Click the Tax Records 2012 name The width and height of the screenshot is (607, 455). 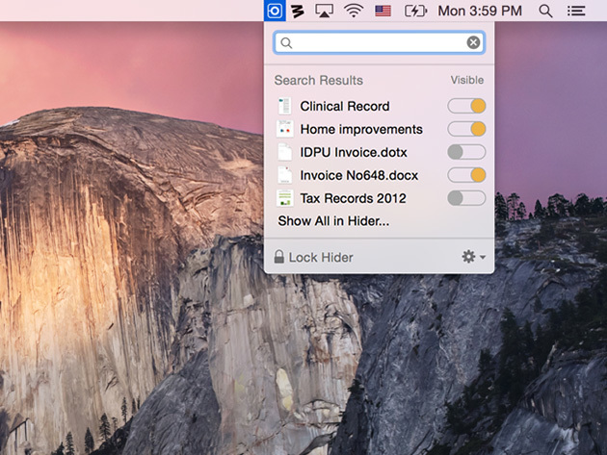click(353, 198)
